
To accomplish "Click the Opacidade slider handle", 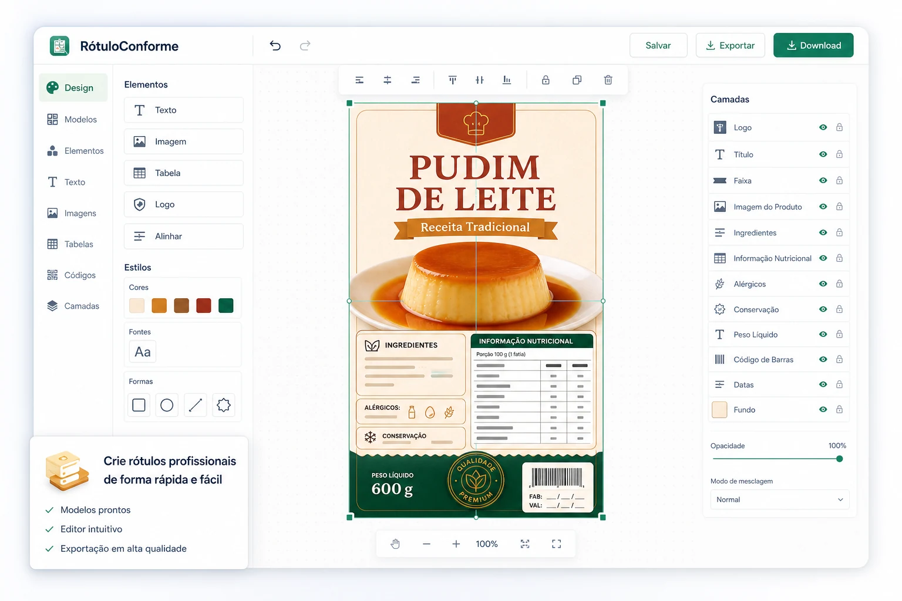I will pyautogui.click(x=840, y=459).
